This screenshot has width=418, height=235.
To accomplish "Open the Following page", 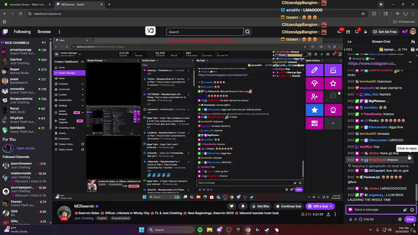I will pyautogui.click(x=22, y=32).
